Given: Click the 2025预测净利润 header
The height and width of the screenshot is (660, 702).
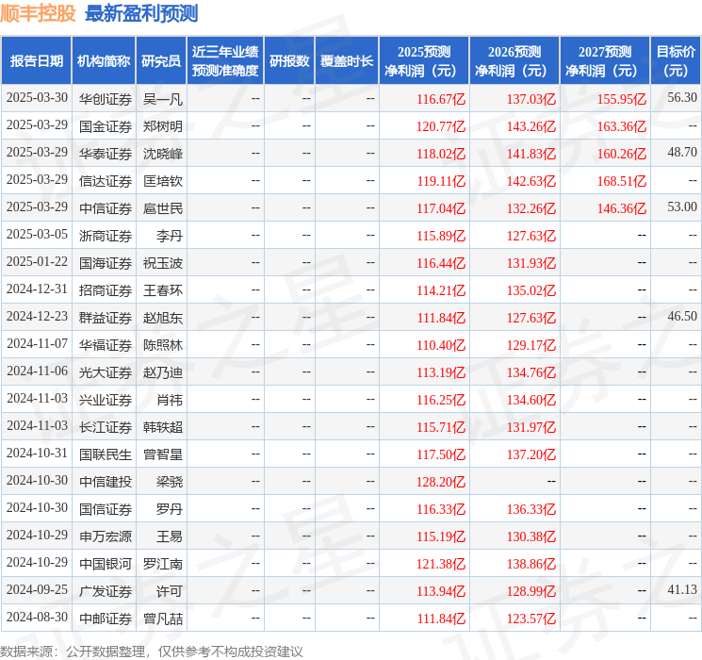Looking at the screenshot, I should (x=424, y=61).
